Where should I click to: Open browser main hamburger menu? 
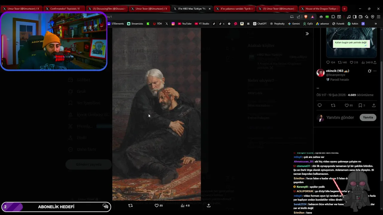(379, 17)
